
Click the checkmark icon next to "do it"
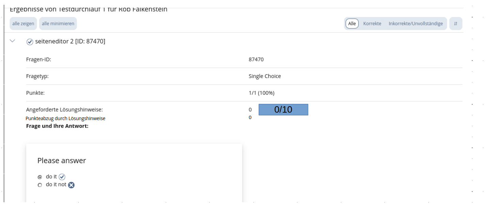pyautogui.click(x=62, y=177)
